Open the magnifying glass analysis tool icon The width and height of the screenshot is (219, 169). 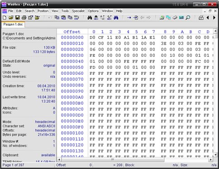click(x=188, y=18)
